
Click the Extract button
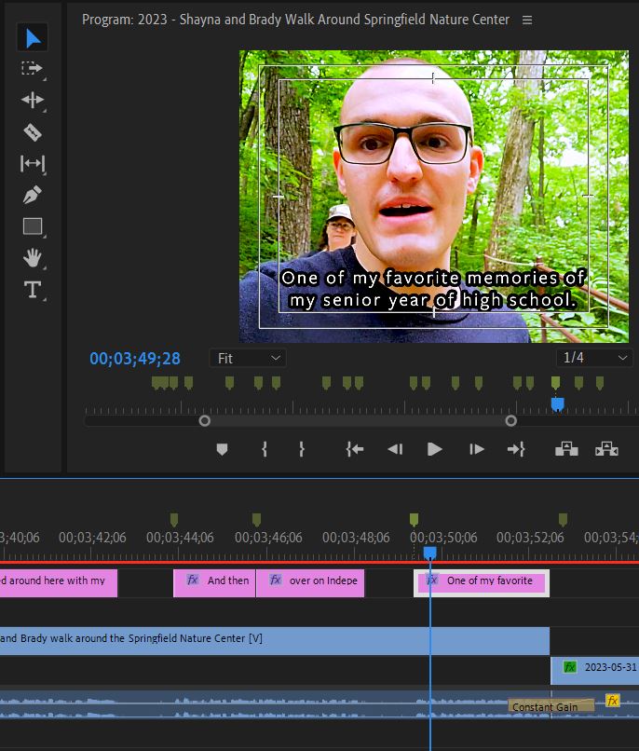(x=606, y=449)
